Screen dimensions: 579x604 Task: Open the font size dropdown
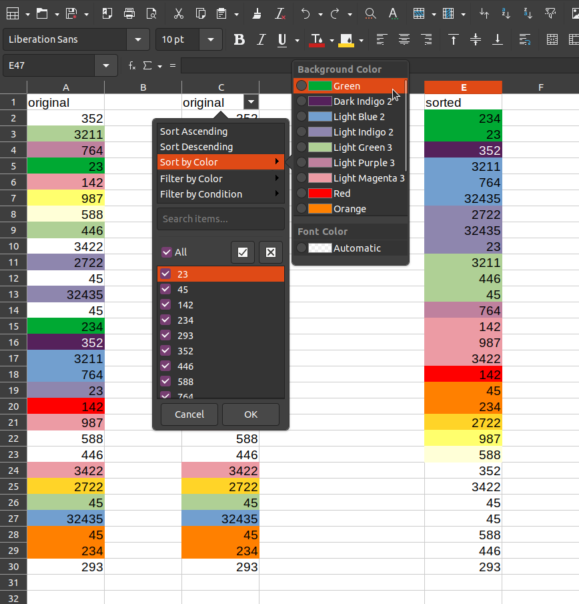pyautogui.click(x=210, y=40)
